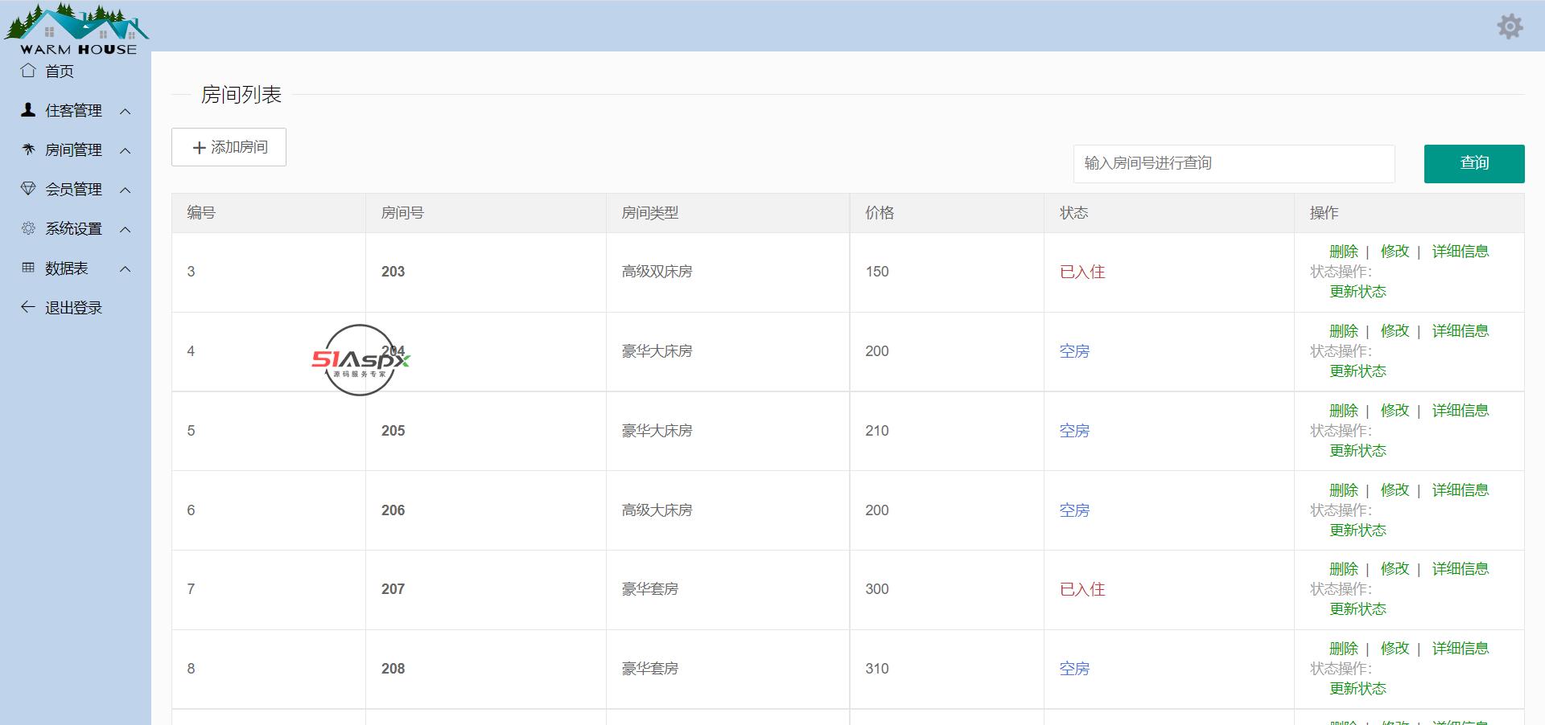The width and height of the screenshot is (1545, 725).
Task: Go to 首页 in sidebar
Action: (x=60, y=72)
